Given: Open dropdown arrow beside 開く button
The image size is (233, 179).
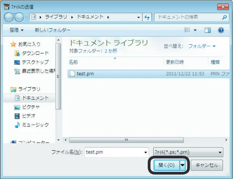Looking at the screenshot, I should [182, 165].
